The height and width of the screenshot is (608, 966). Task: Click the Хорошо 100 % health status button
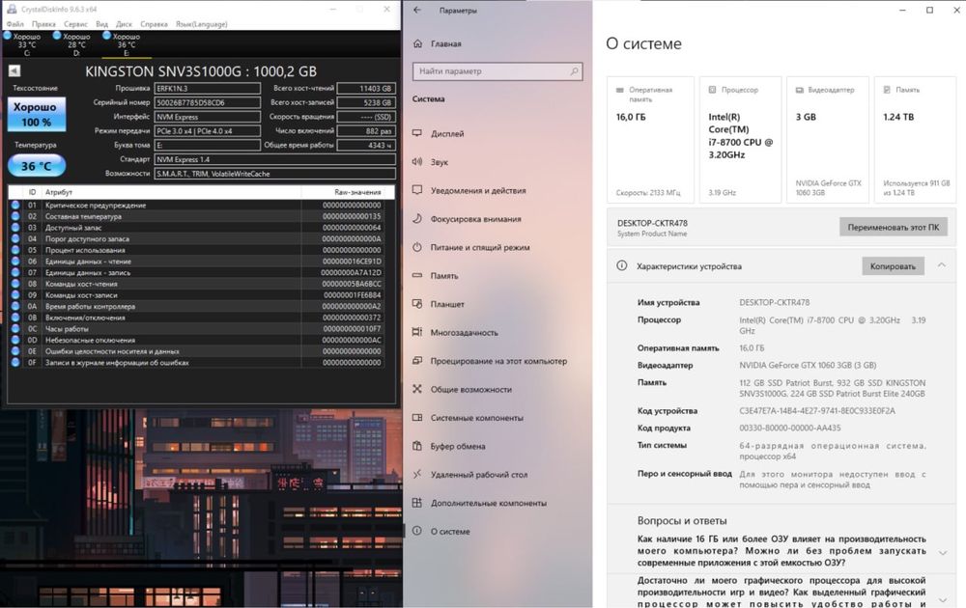pyautogui.click(x=37, y=115)
